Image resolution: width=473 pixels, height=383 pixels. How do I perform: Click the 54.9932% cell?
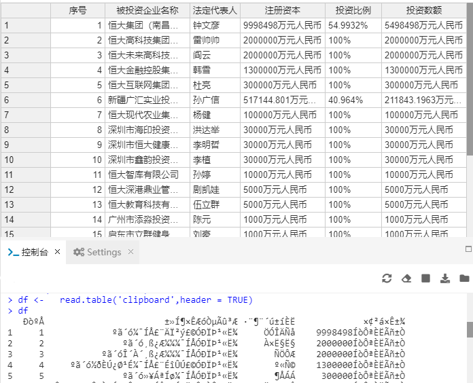point(353,25)
